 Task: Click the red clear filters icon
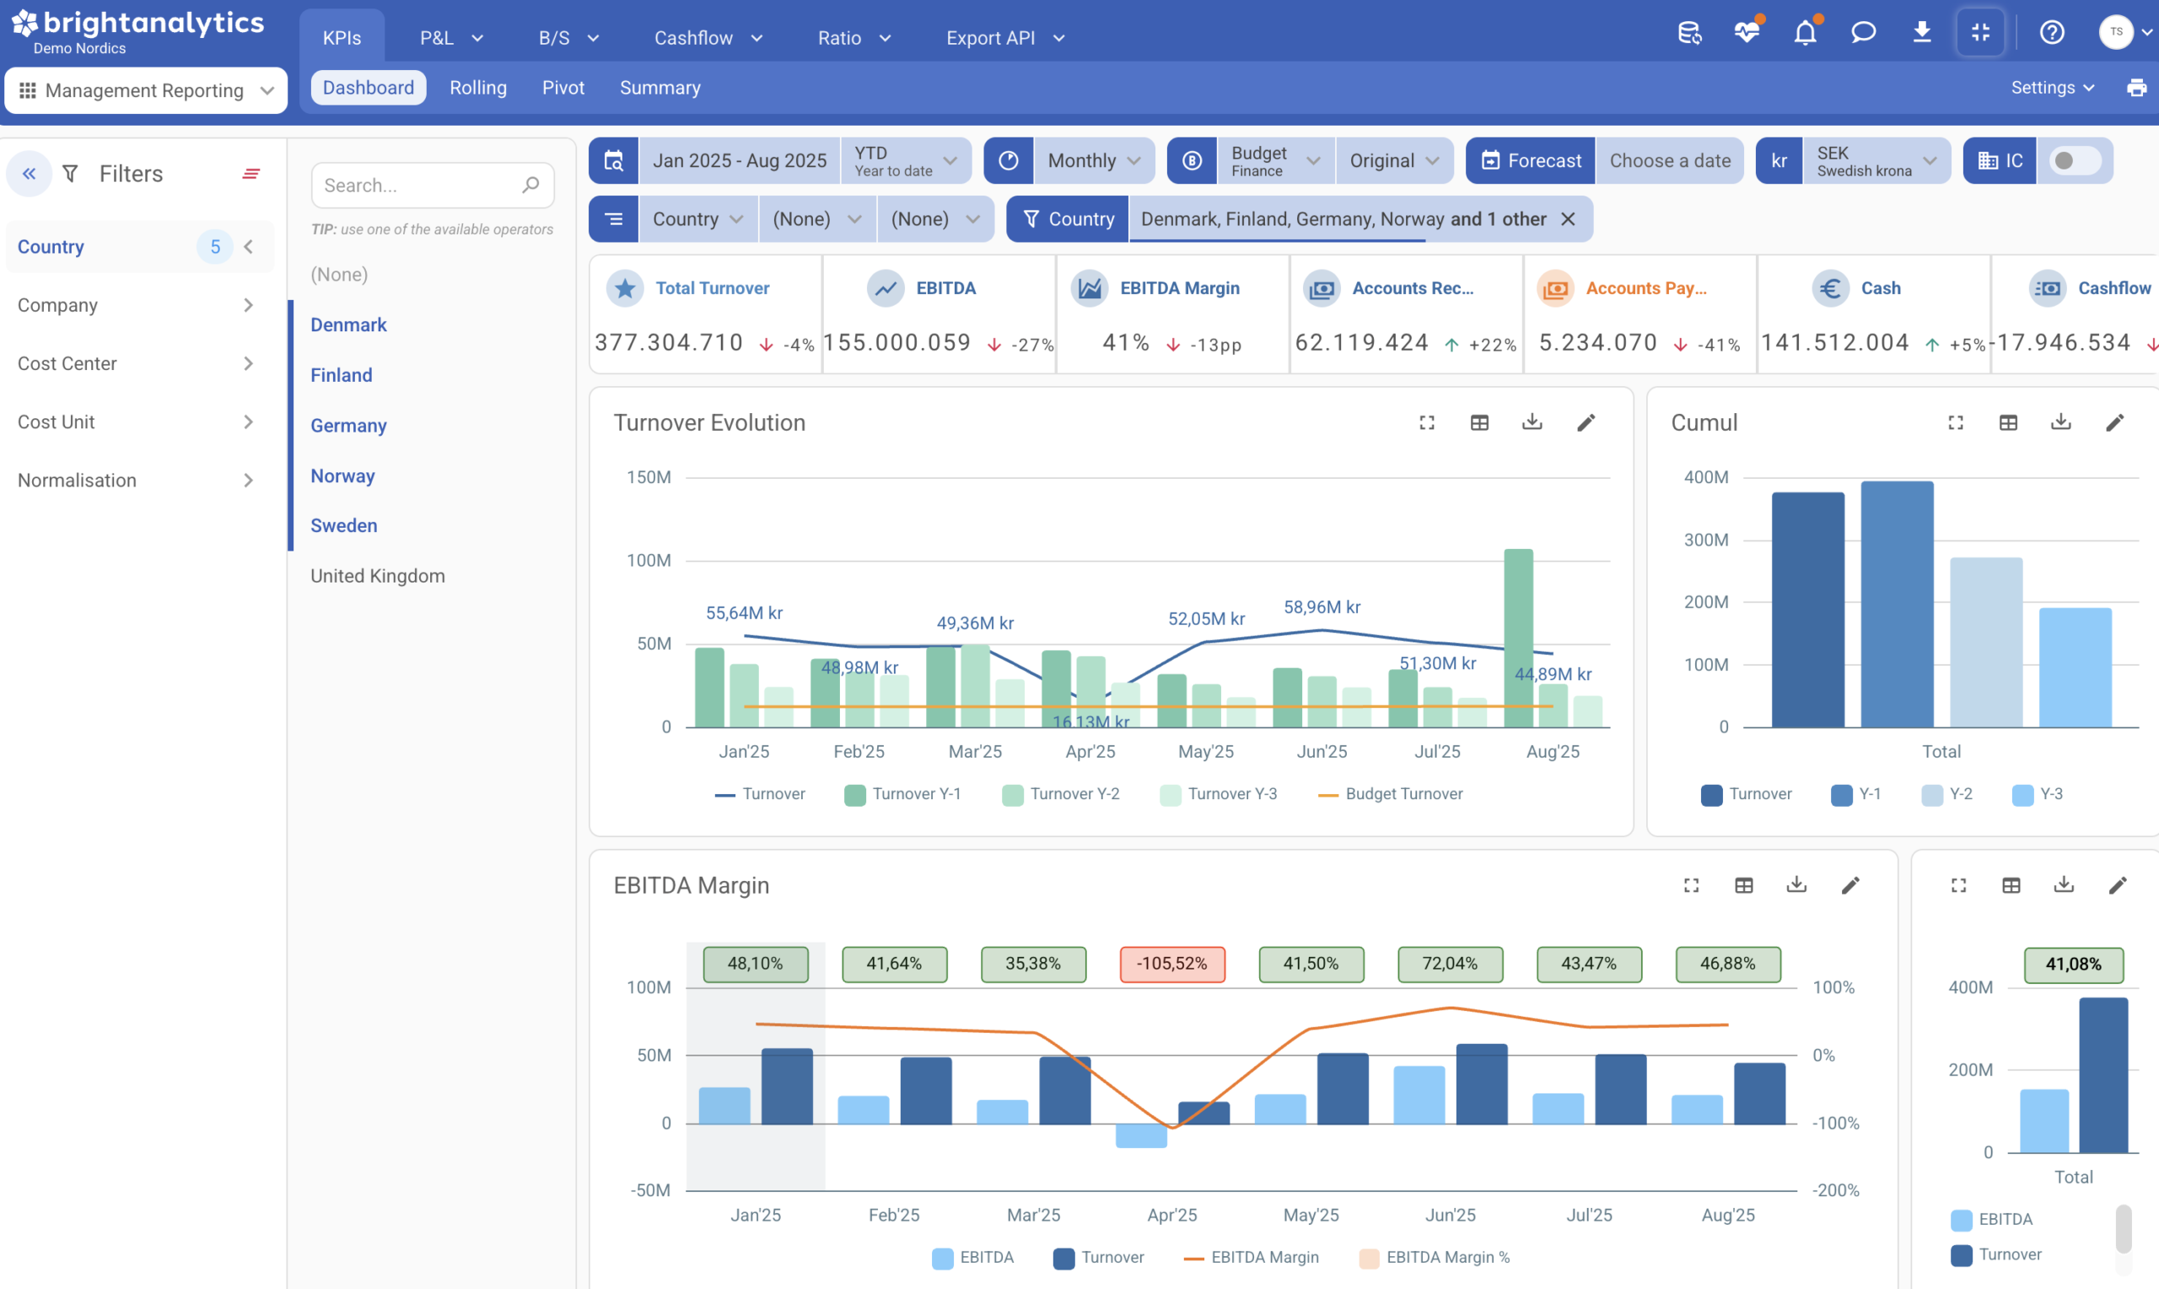[x=251, y=174]
